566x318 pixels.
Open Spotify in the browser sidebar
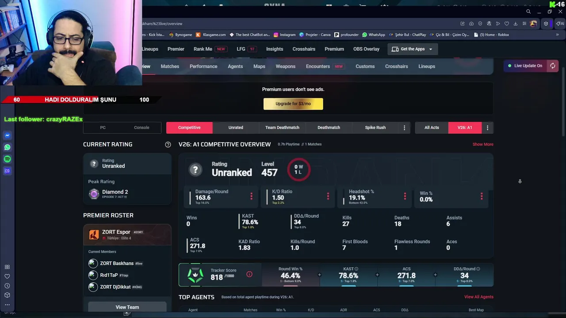click(7, 159)
